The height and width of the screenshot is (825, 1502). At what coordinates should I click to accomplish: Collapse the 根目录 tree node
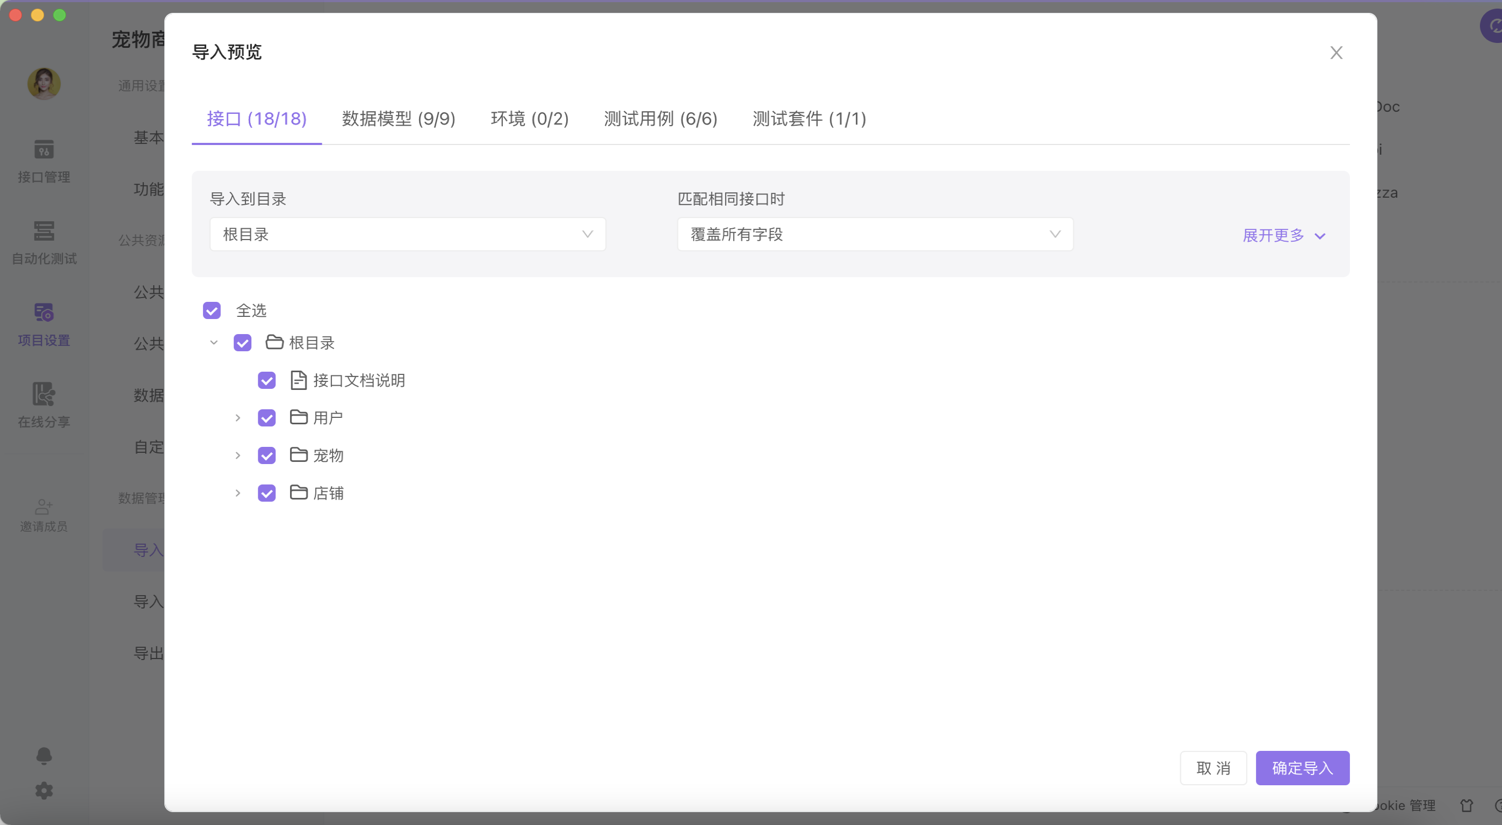[x=214, y=343]
